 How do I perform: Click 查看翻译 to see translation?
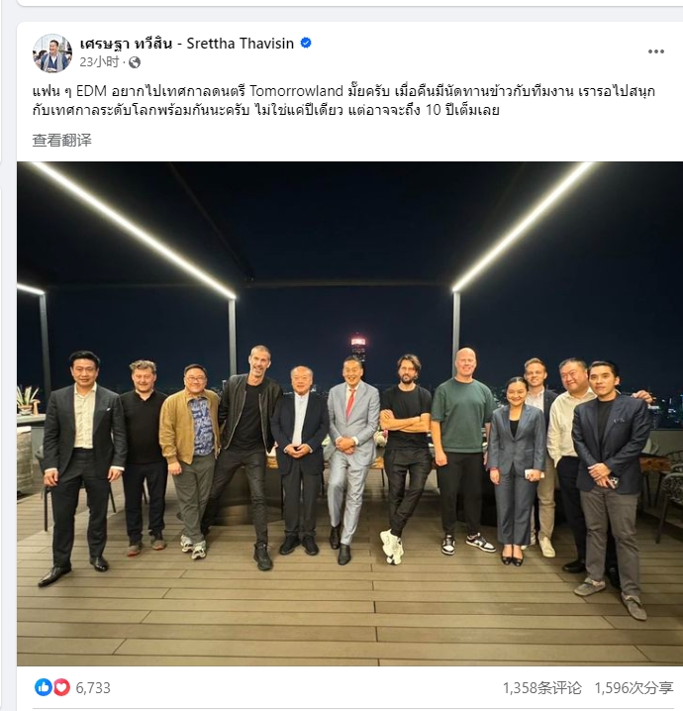61,140
